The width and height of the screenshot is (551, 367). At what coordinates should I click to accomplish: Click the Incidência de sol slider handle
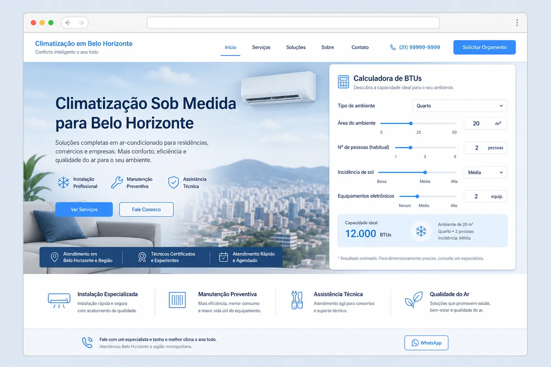click(425, 172)
